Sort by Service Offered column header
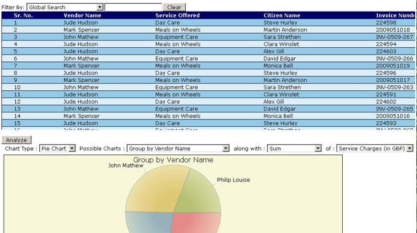 point(177,15)
